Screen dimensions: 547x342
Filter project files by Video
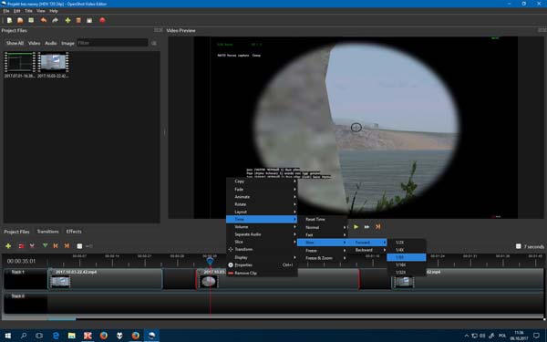click(x=34, y=43)
